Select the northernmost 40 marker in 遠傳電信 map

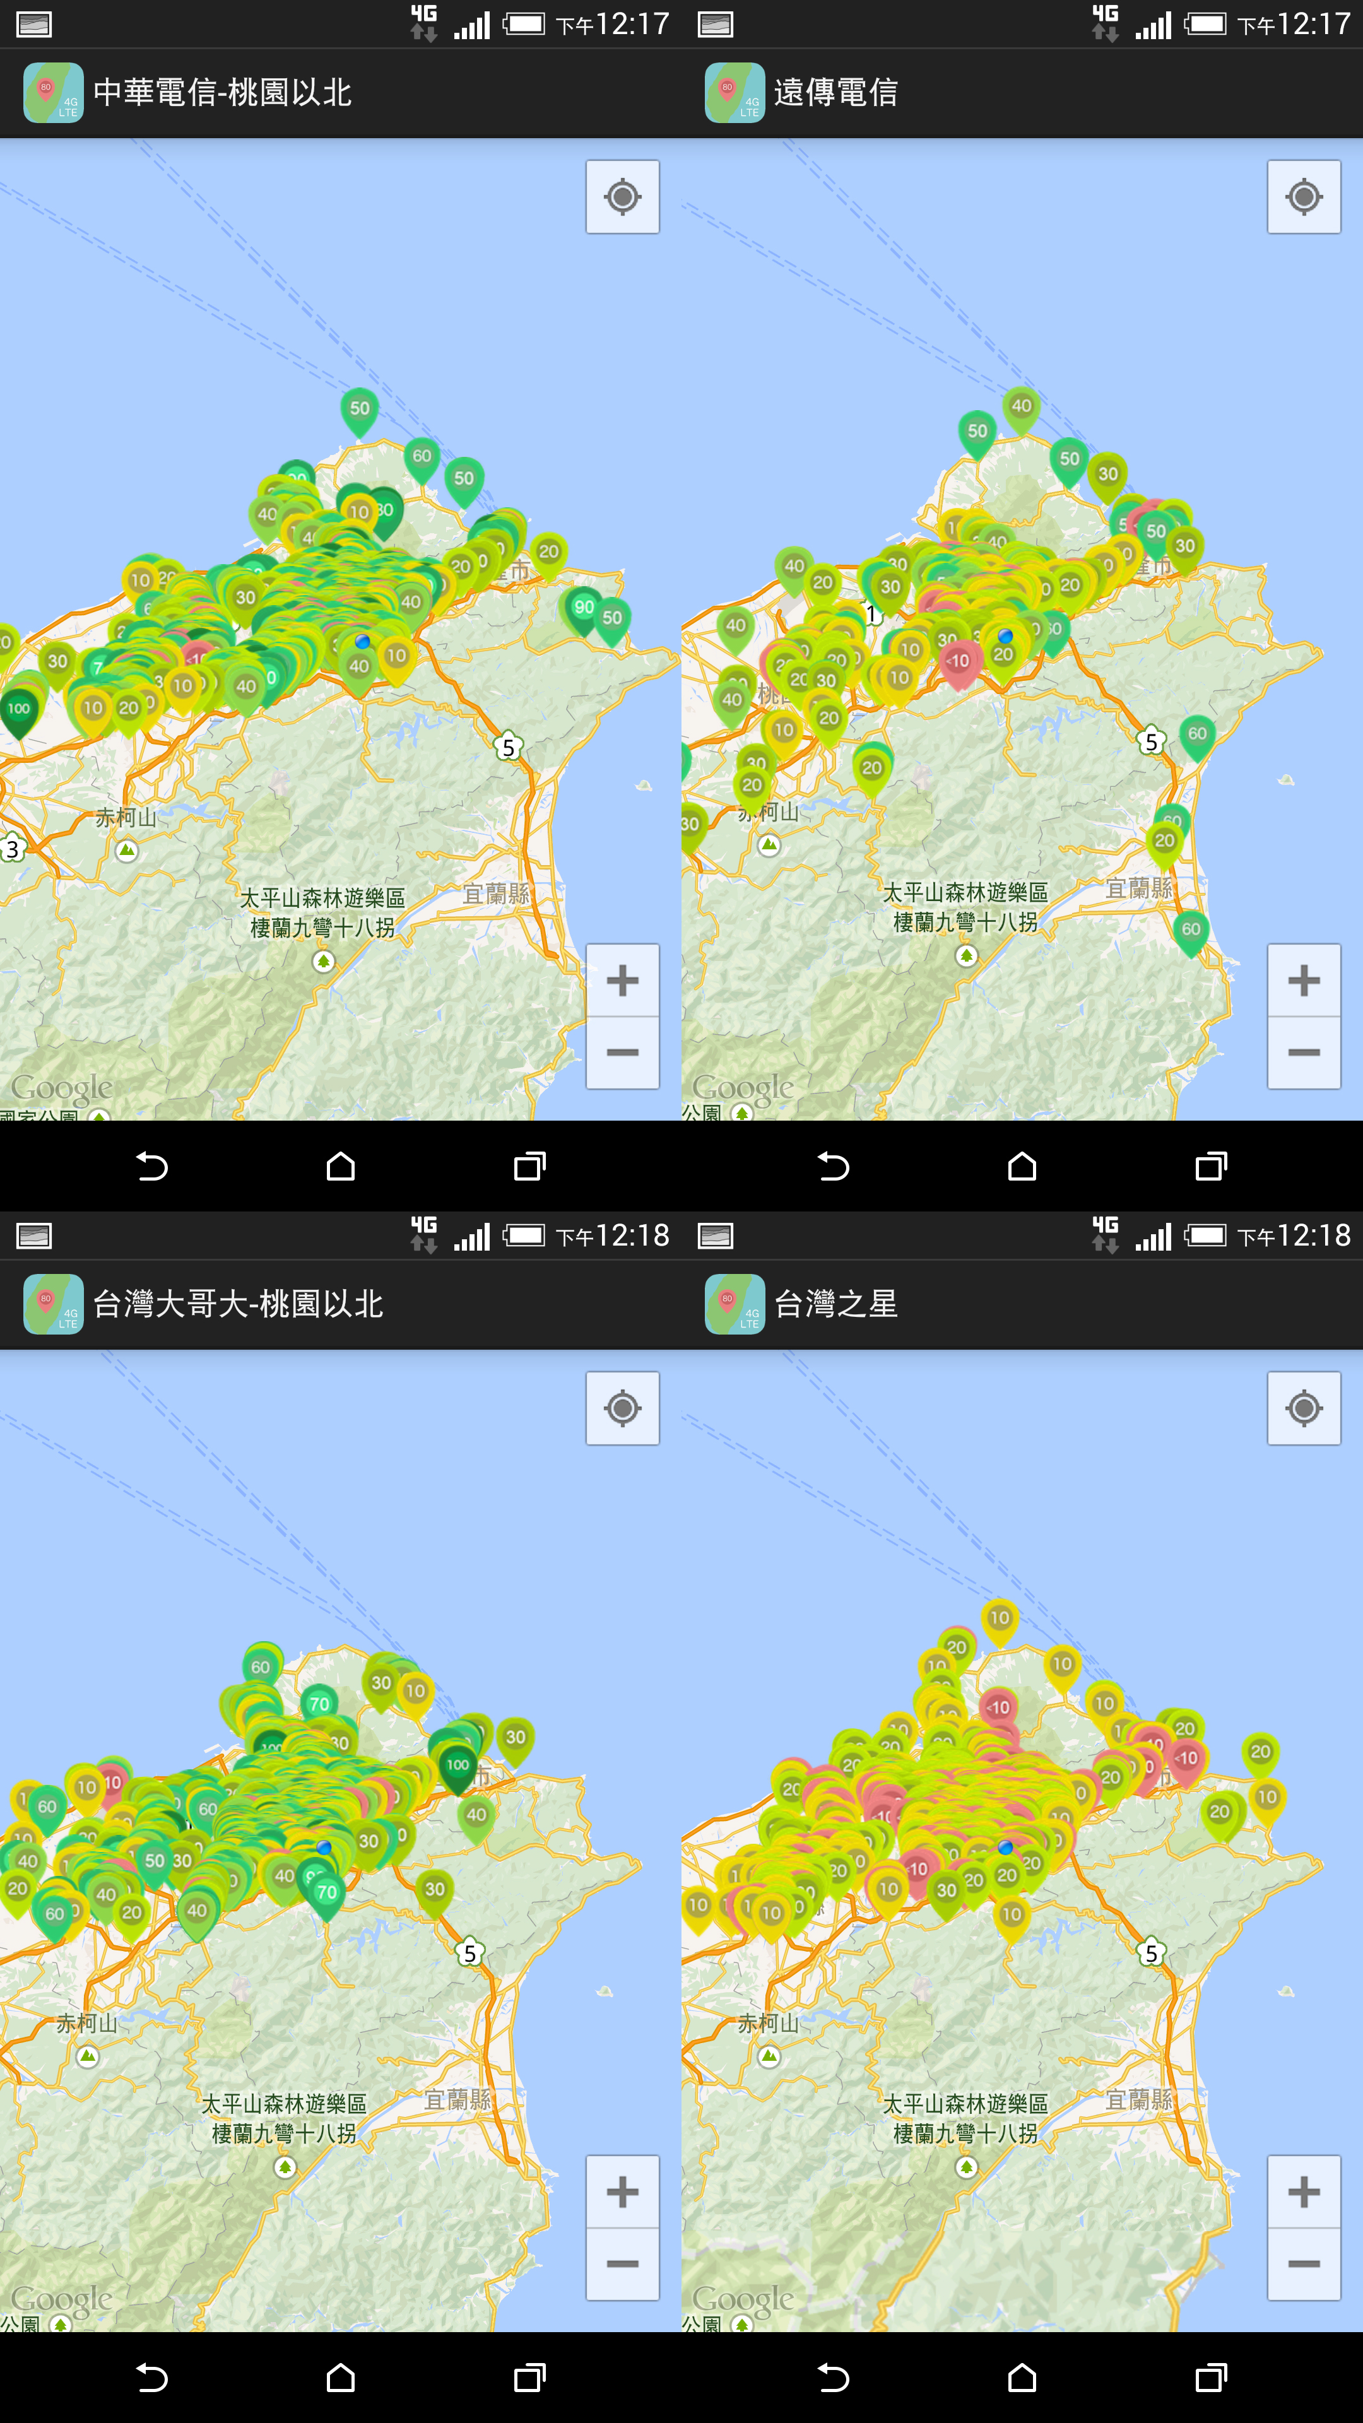pos(1022,410)
